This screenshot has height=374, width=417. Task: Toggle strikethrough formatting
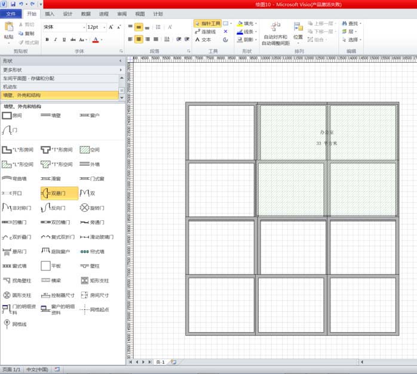tap(73, 39)
